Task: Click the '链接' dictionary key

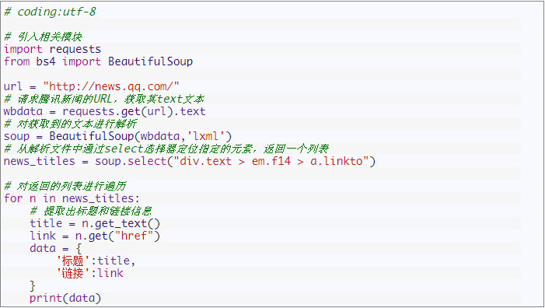Action: (x=72, y=273)
